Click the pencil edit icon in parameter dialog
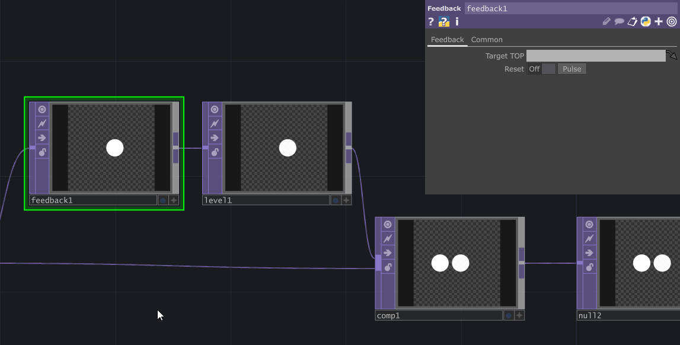680x345 pixels. pos(606,21)
